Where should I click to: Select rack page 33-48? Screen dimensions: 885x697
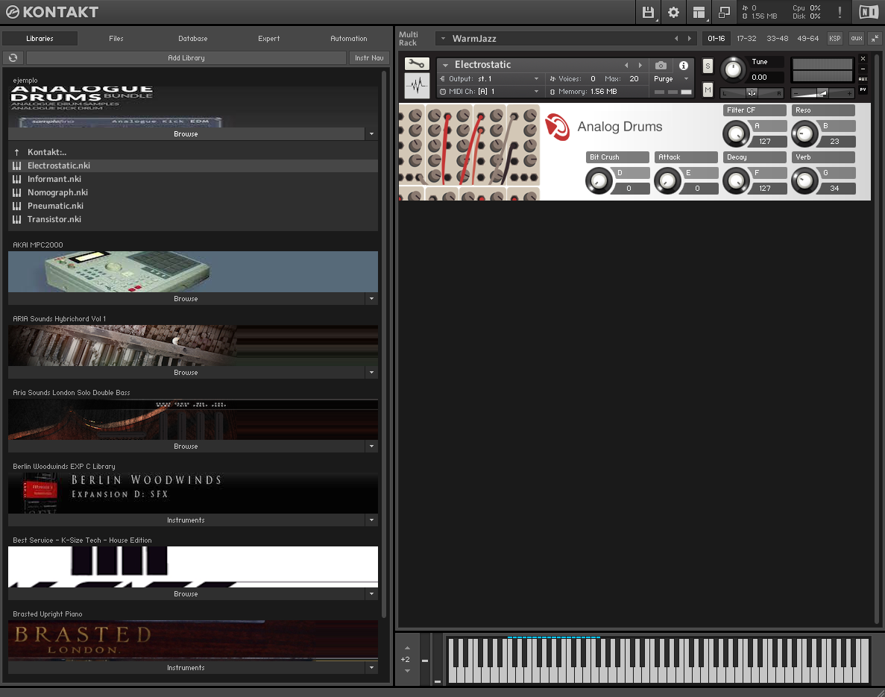pyautogui.click(x=777, y=38)
